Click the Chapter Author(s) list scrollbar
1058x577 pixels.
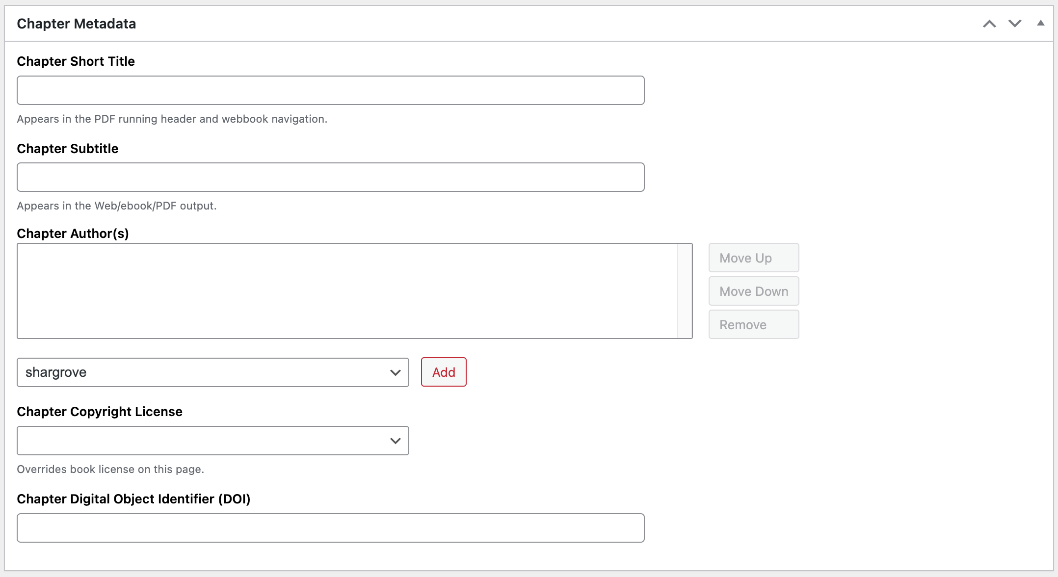685,291
